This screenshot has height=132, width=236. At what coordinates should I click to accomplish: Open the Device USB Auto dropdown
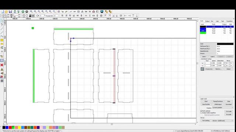(x=223, y=121)
